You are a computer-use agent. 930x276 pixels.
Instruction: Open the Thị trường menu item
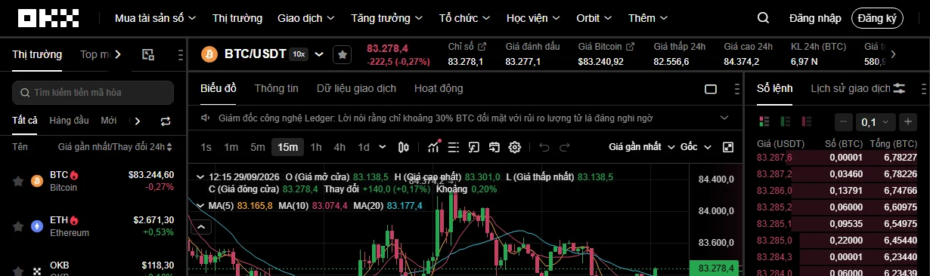237,18
